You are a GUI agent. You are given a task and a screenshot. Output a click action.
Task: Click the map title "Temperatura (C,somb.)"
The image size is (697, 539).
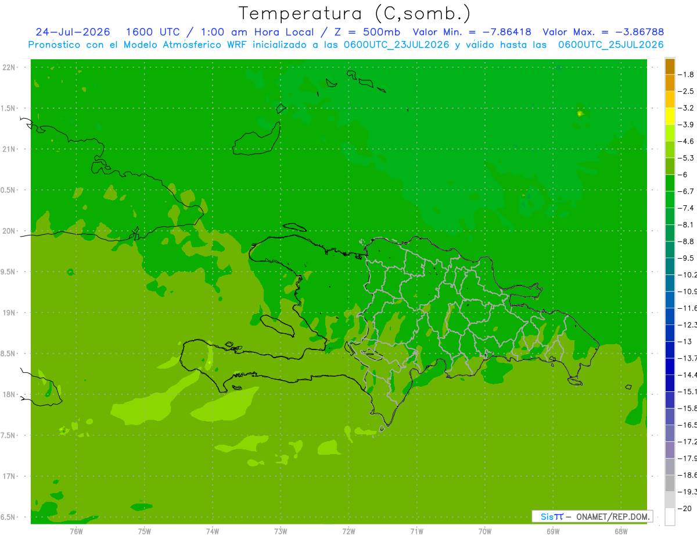click(354, 13)
